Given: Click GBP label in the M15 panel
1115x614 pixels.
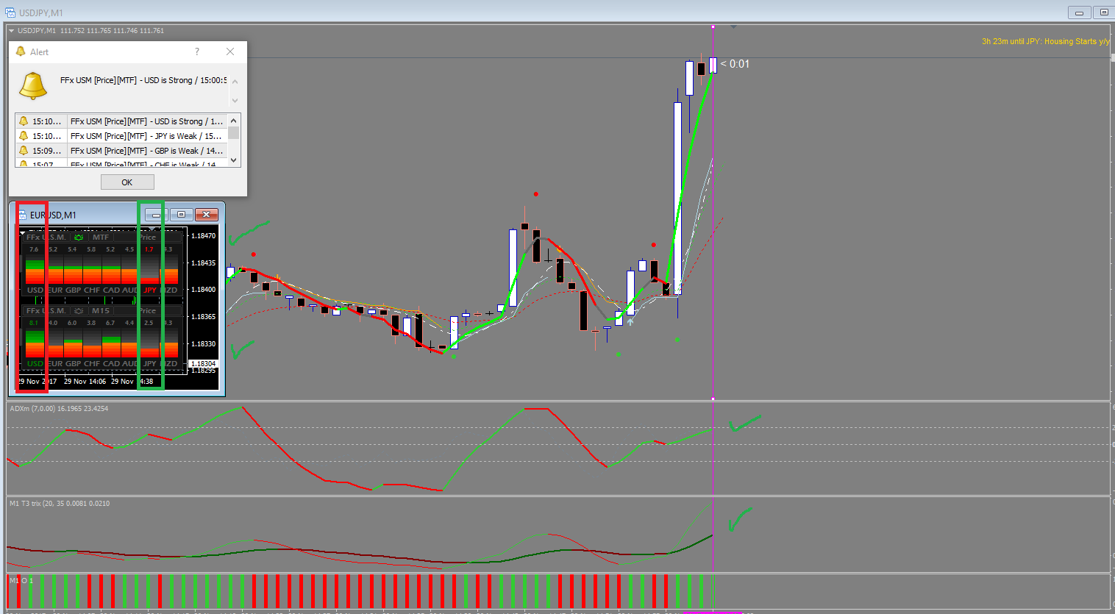Looking at the screenshot, I should (x=73, y=364).
